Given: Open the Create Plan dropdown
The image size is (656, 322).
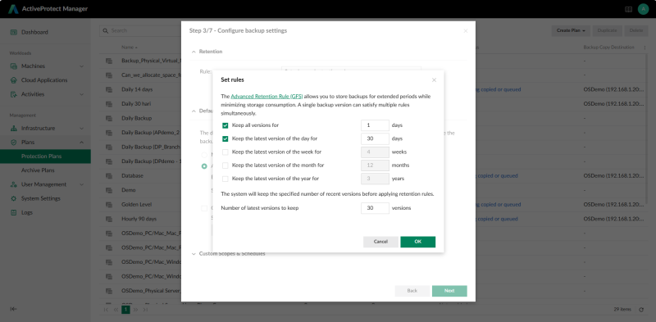Looking at the screenshot, I should pyautogui.click(x=571, y=30).
